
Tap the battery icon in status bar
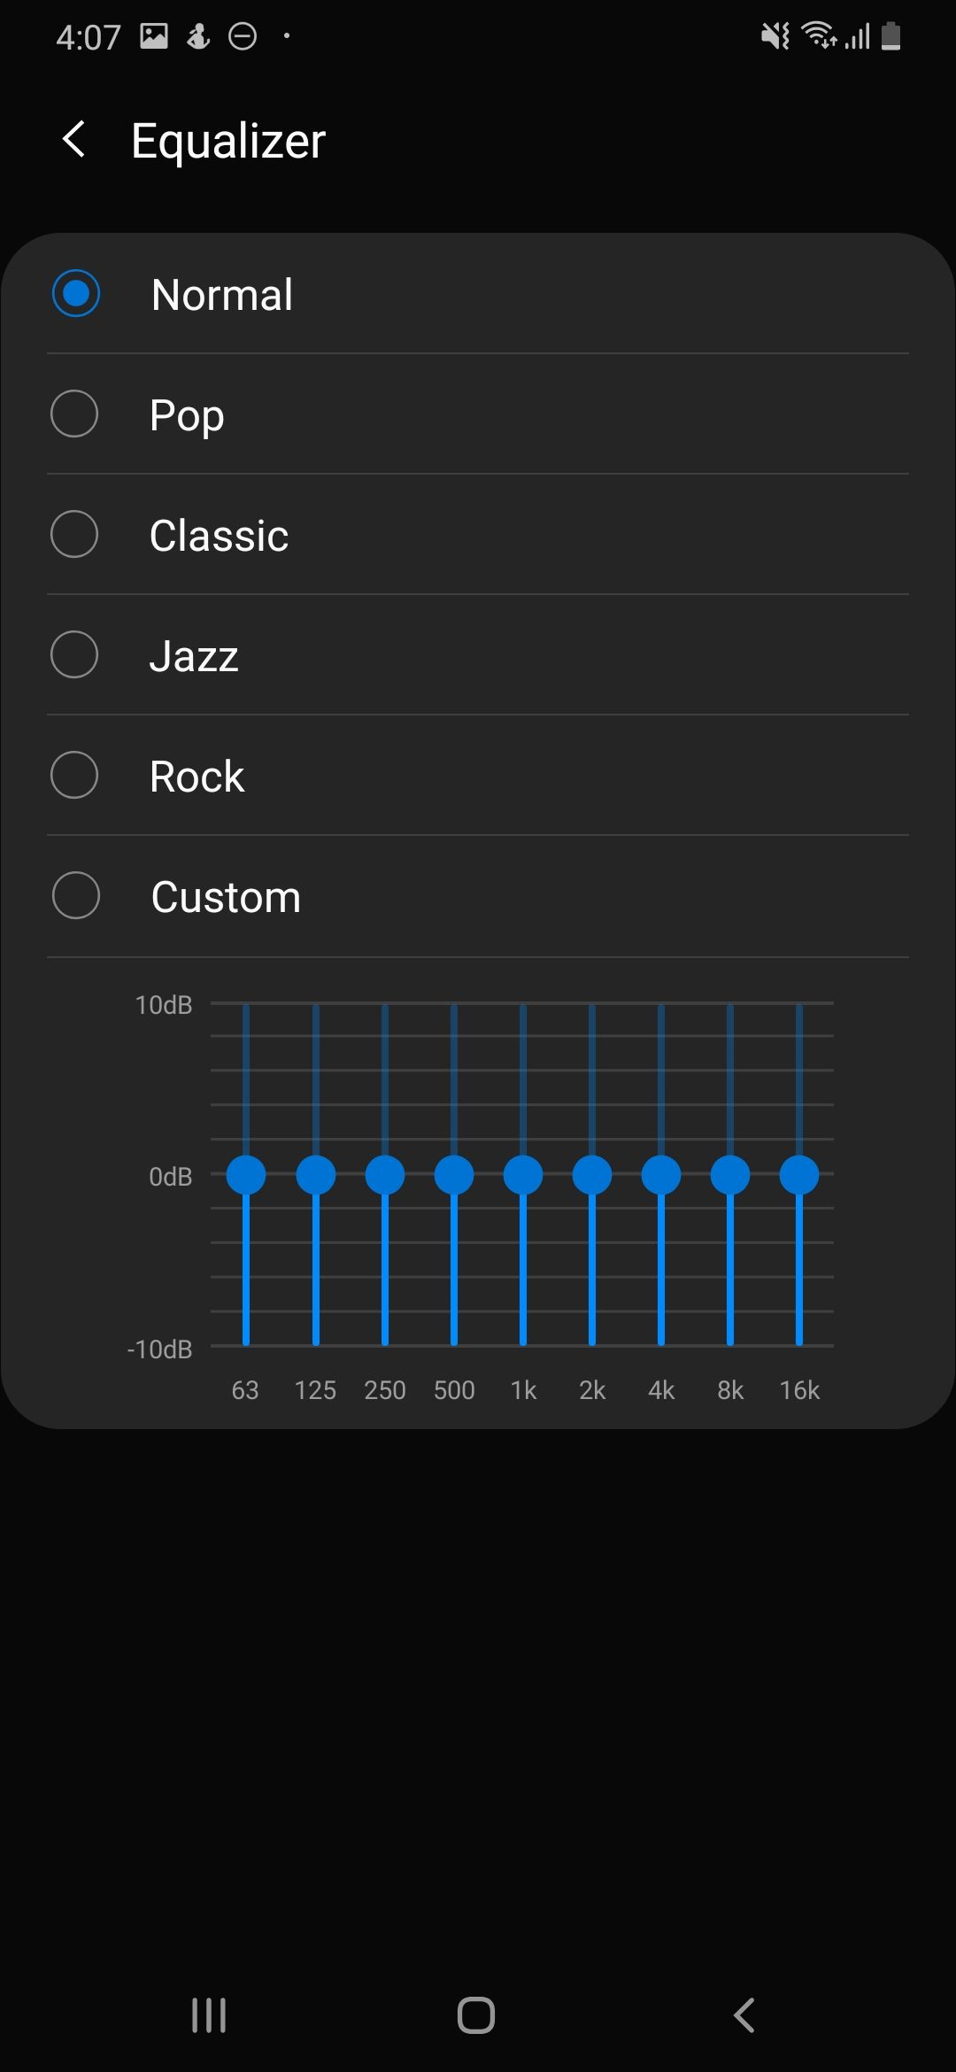point(891,36)
